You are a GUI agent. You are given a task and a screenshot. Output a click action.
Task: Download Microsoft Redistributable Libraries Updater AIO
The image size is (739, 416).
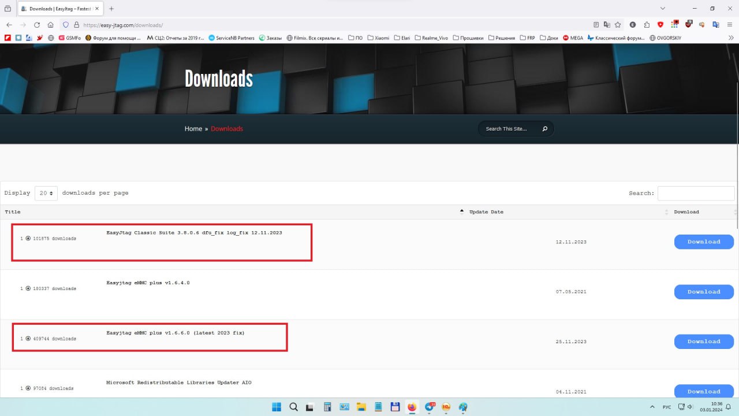704,391
